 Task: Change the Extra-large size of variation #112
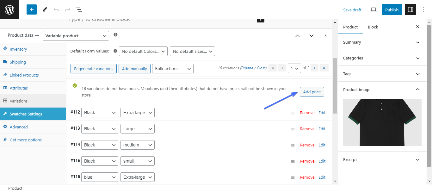point(138,113)
